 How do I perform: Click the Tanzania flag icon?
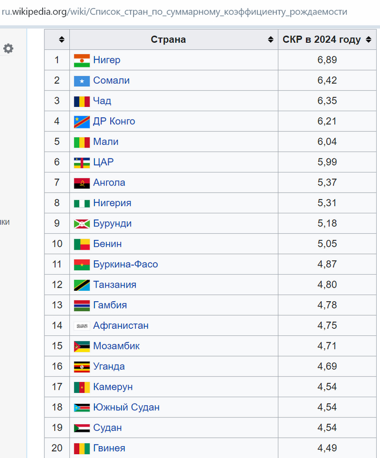82,285
